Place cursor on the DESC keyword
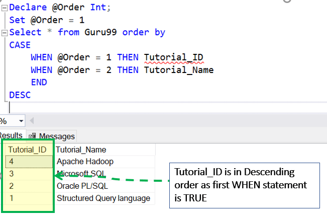Image resolution: width=327 pixels, height=218 pixels. 20,95
